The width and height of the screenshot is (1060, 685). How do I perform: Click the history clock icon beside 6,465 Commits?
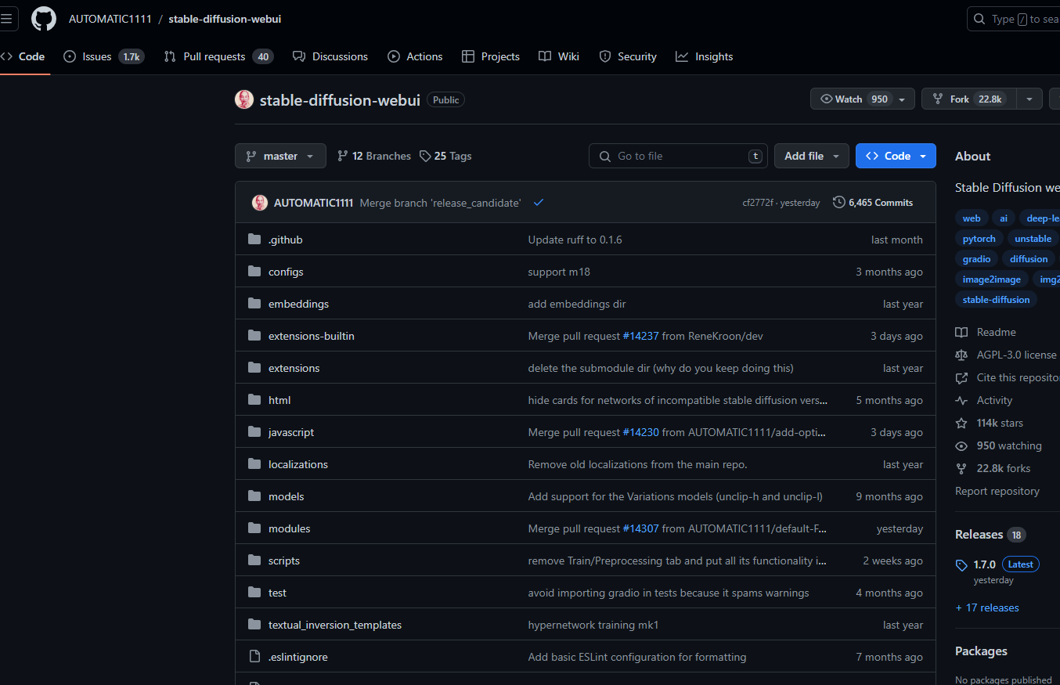click(x=839, y=203)
